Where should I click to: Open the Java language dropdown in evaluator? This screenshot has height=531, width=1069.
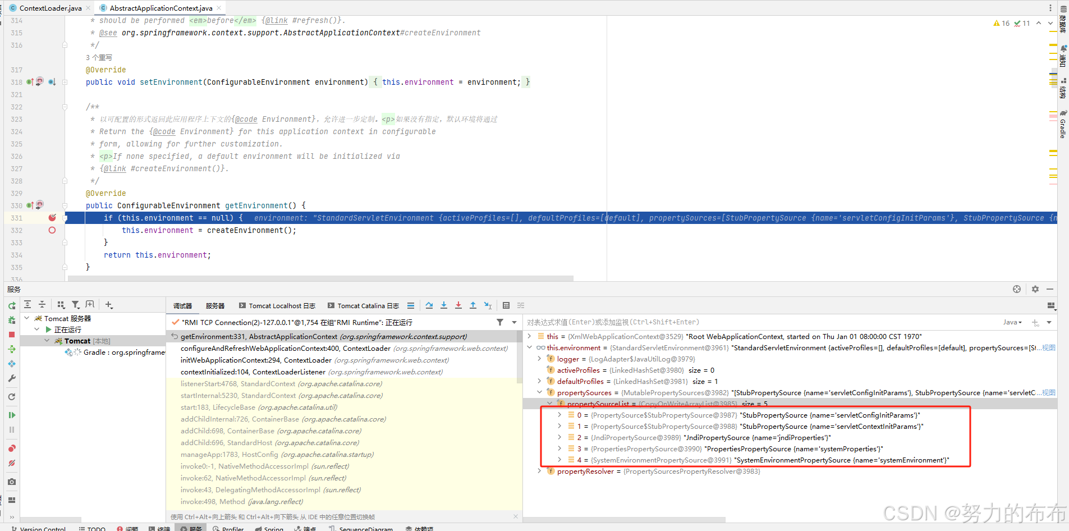pos(1012,322)
